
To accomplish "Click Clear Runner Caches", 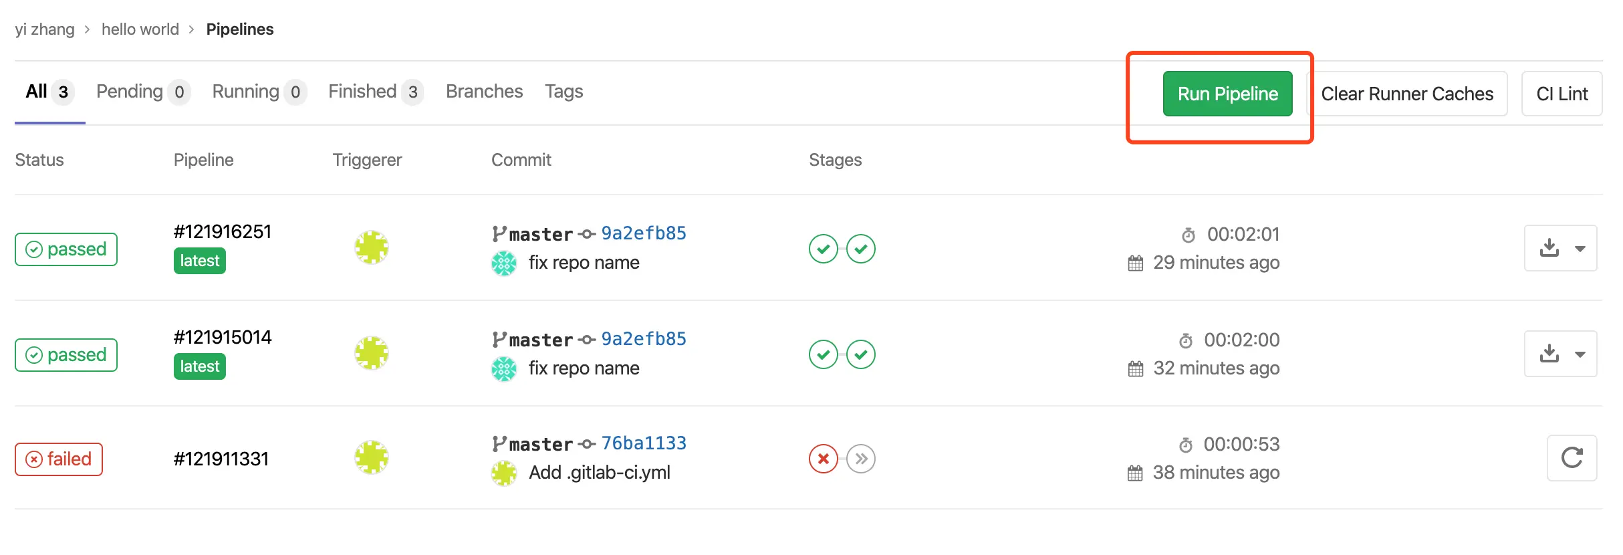I will coord(1406,94).
